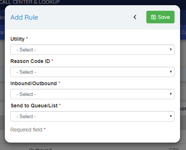Click the Required field note text
The image size is (186, 150).
tap(26, 130)
